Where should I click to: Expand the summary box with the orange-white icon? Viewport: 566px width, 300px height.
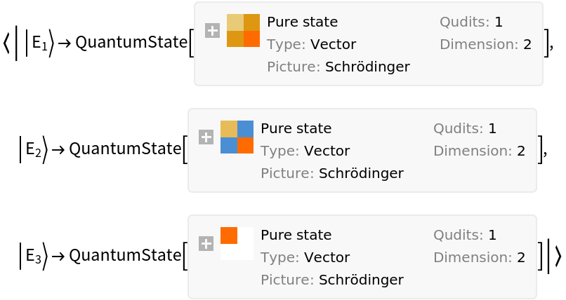click(206, 244)
